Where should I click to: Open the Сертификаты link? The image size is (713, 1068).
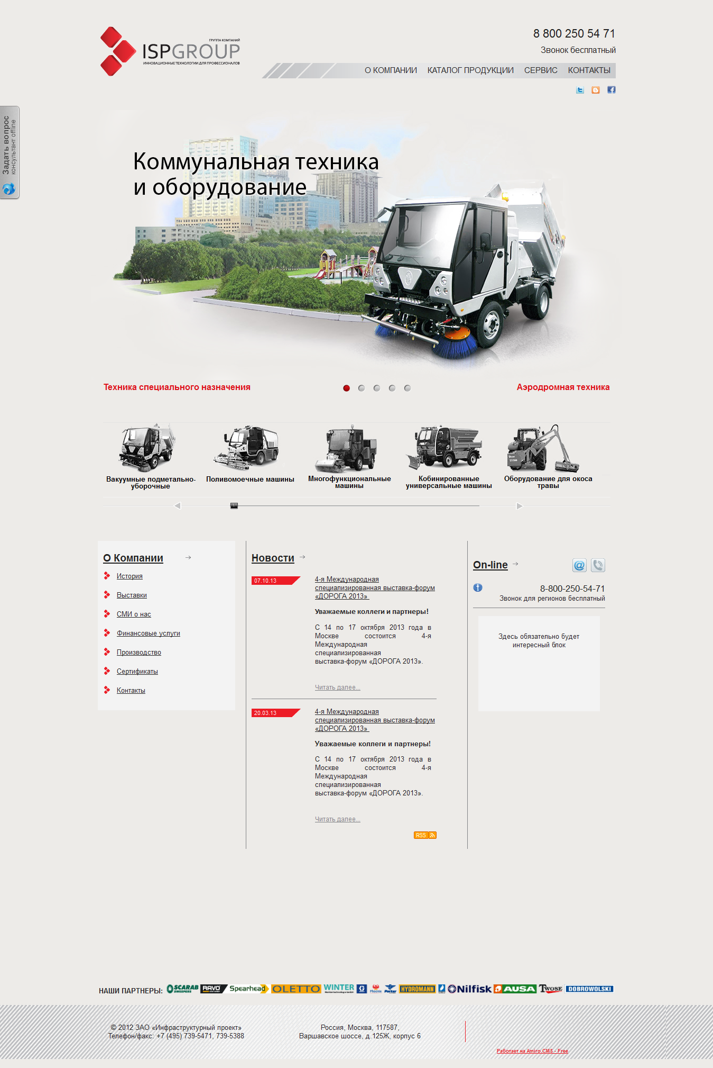tap(137, 672)
